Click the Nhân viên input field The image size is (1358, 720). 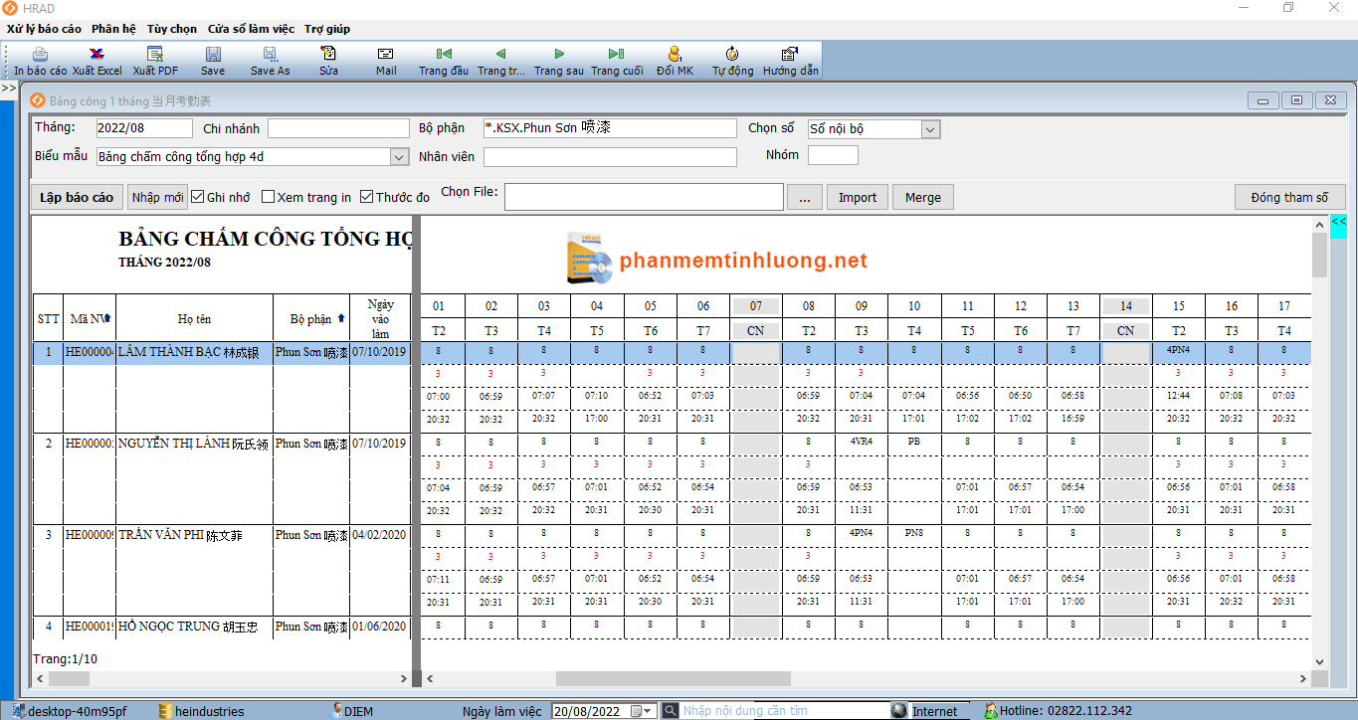[610, 157]
